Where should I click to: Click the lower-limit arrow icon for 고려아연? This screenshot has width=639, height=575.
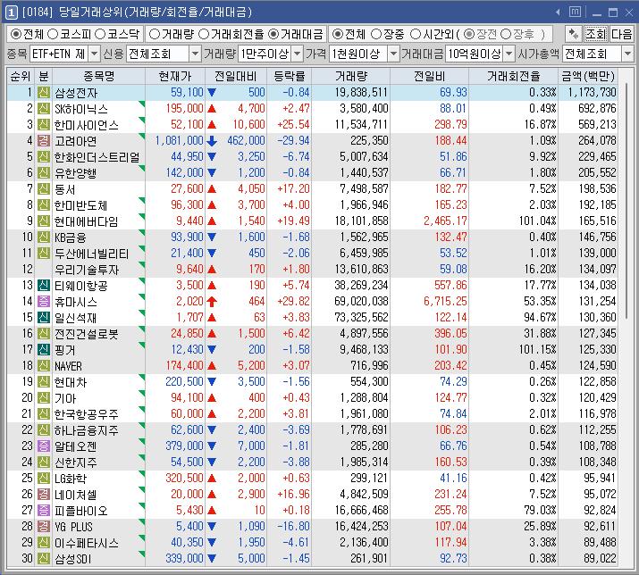point(212,141)
